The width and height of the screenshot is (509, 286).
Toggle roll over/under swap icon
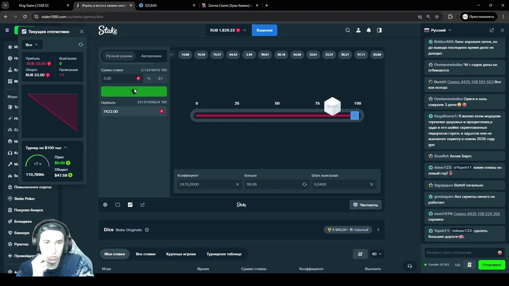(x=305, y=184)
